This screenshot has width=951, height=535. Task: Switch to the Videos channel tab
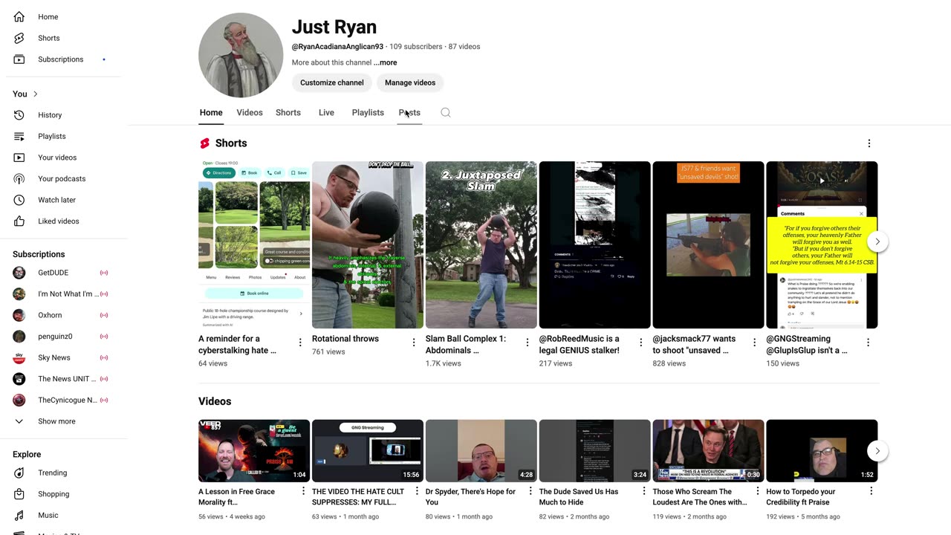tap(250, 113)
